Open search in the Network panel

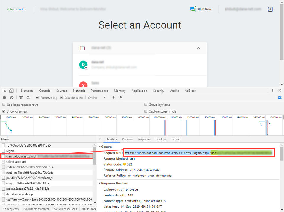pos(28,98)
